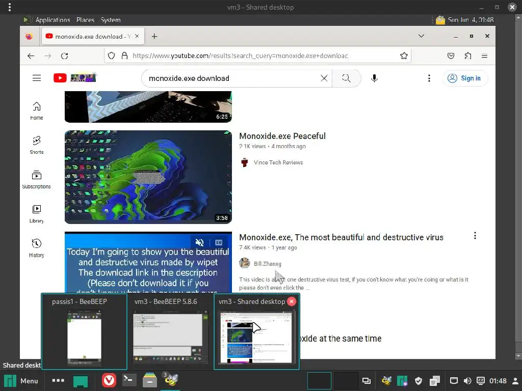
Task: Clear the YouTube search box text
Action: [324, 78]
